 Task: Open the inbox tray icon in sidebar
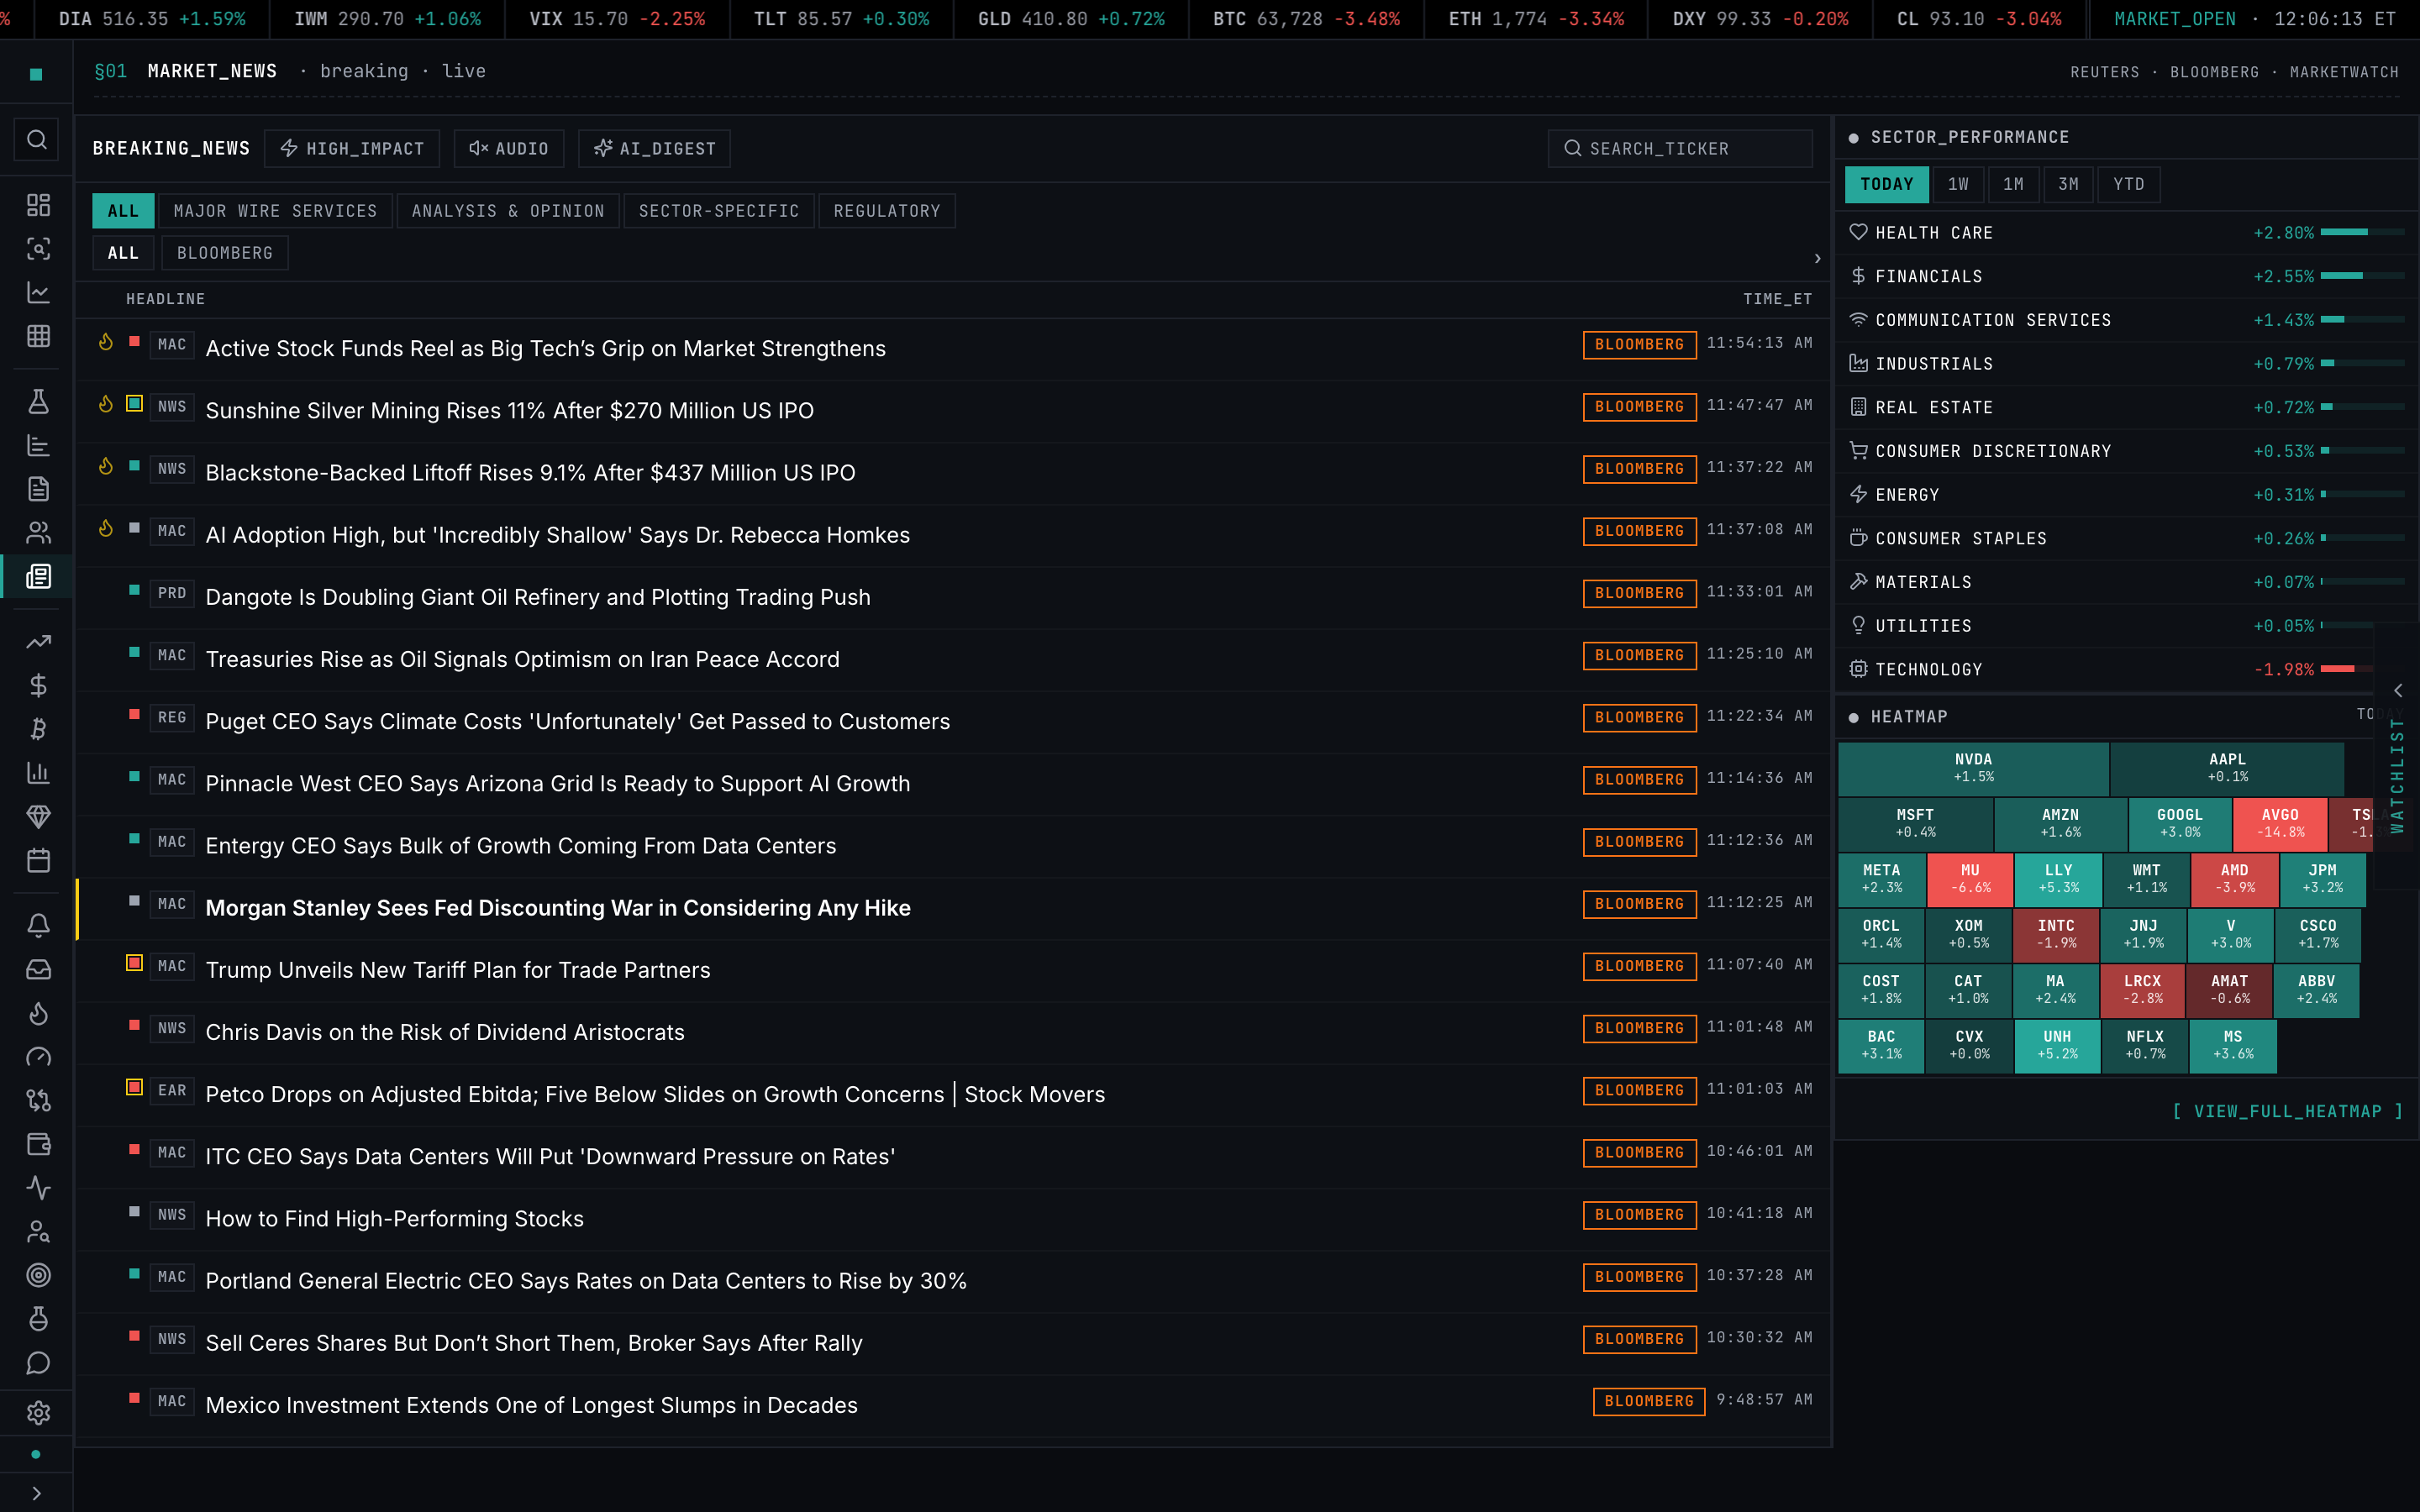pyautogui.click(x=38, y=969)
